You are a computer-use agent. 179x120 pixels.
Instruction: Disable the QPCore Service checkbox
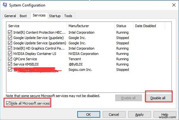click(10, 59)
